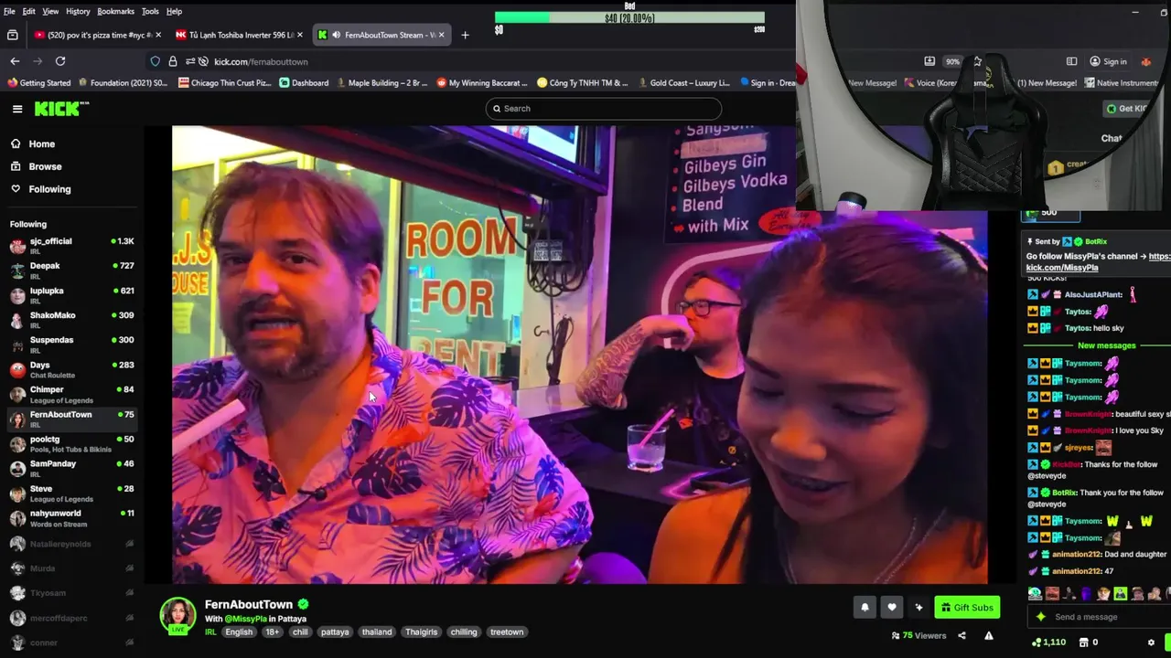Mute the audio on FernAboutTown tab
Image resolution: width=1171 pixels, height=658 pixels.
click(x=337, y=35)
